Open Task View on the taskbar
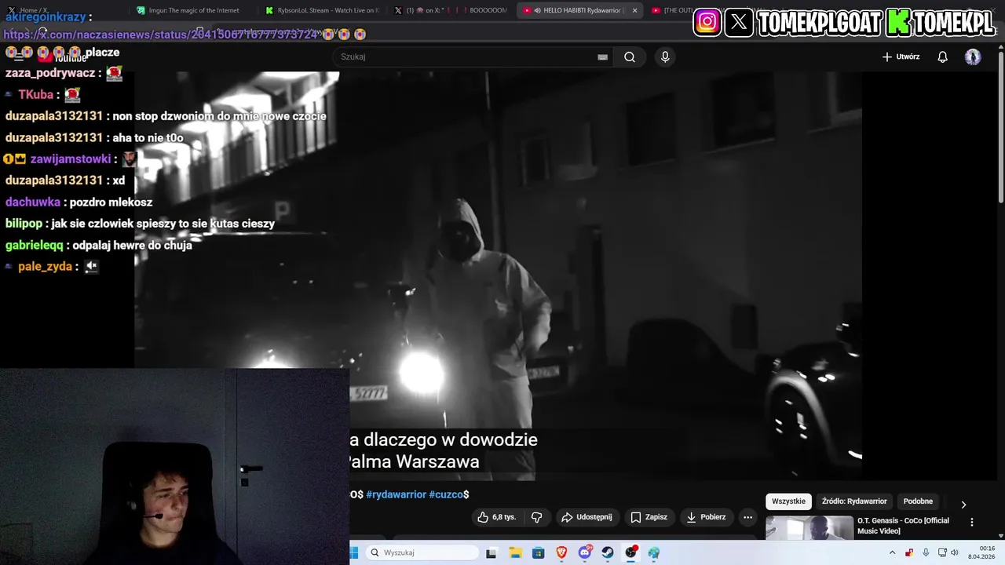1005x565 pixels. click(x=492, y=552)
